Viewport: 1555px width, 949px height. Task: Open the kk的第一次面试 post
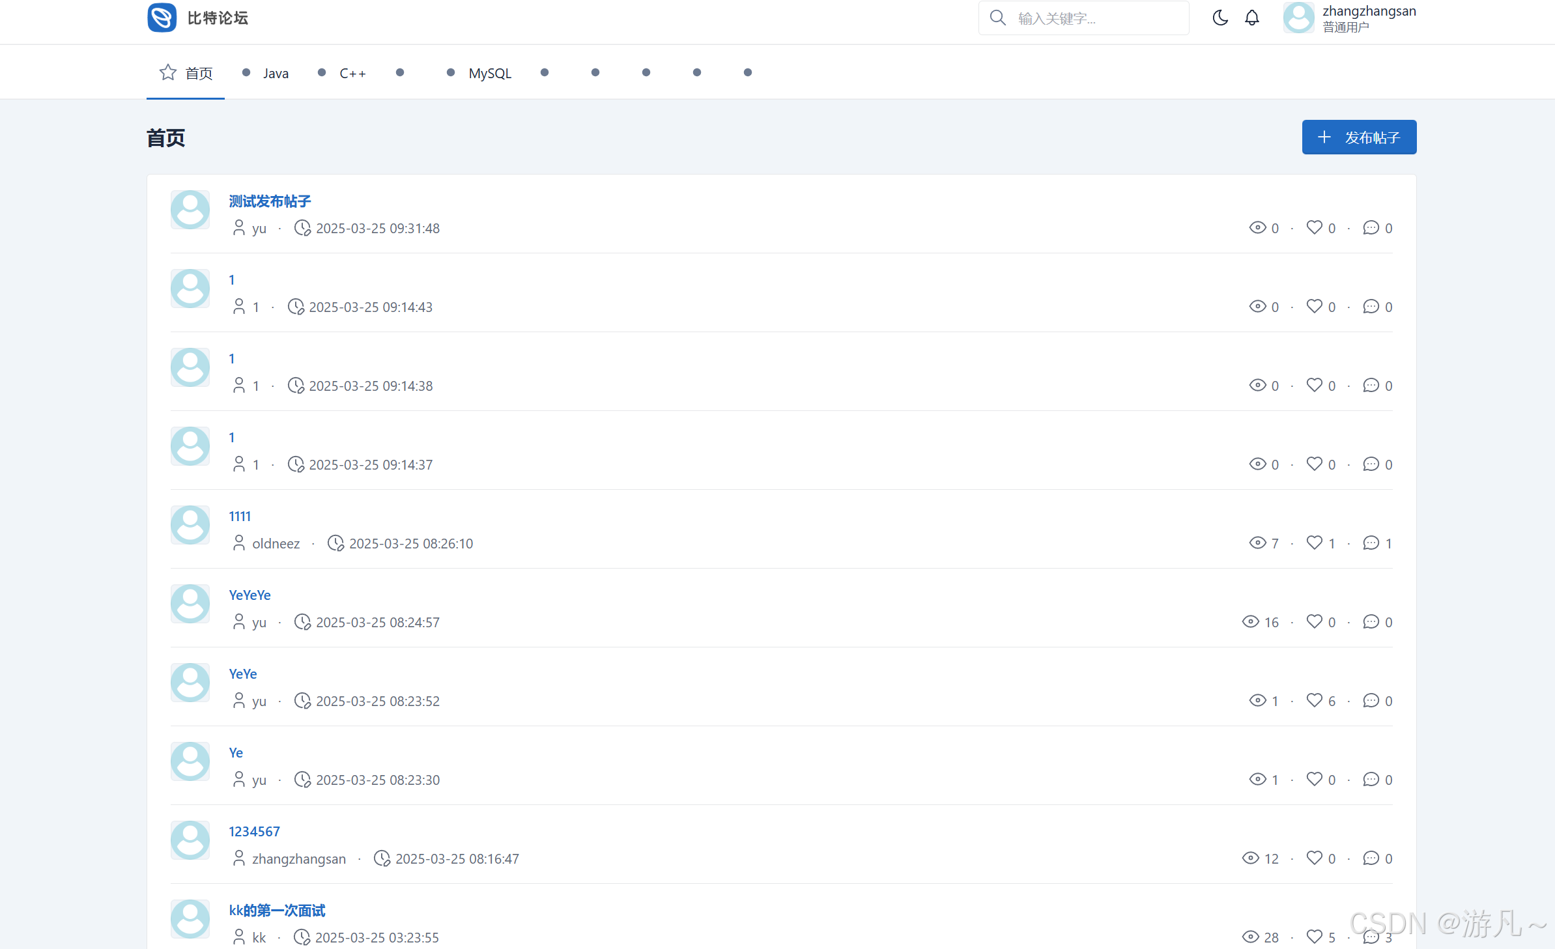coord(277,910)
